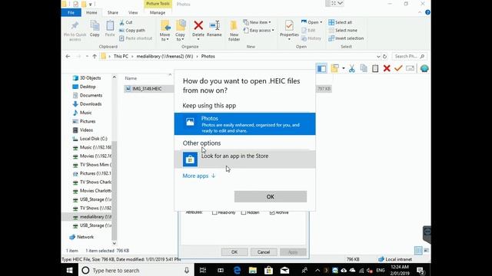Open the Microsoft Store taskbar icon
Screen dimensions: 492x276
coord(268,270)
